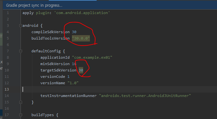The width and height of the screenshot is (217, 119).
Task: Click versionCode on line 11
Action: (53, 77)
